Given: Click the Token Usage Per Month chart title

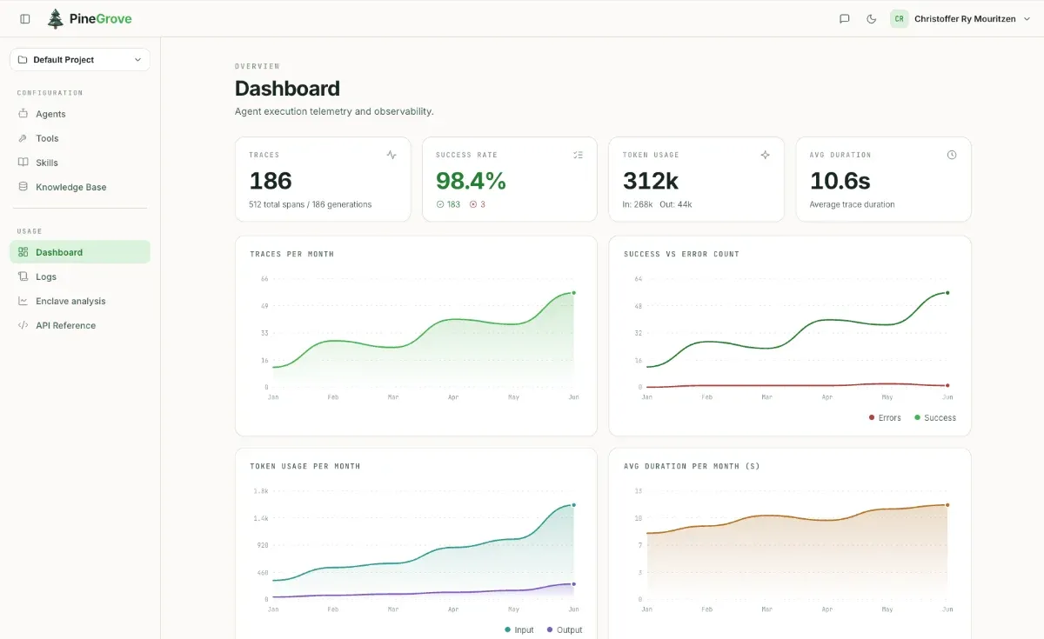Looking at the screenshot, I should point(304,467).
